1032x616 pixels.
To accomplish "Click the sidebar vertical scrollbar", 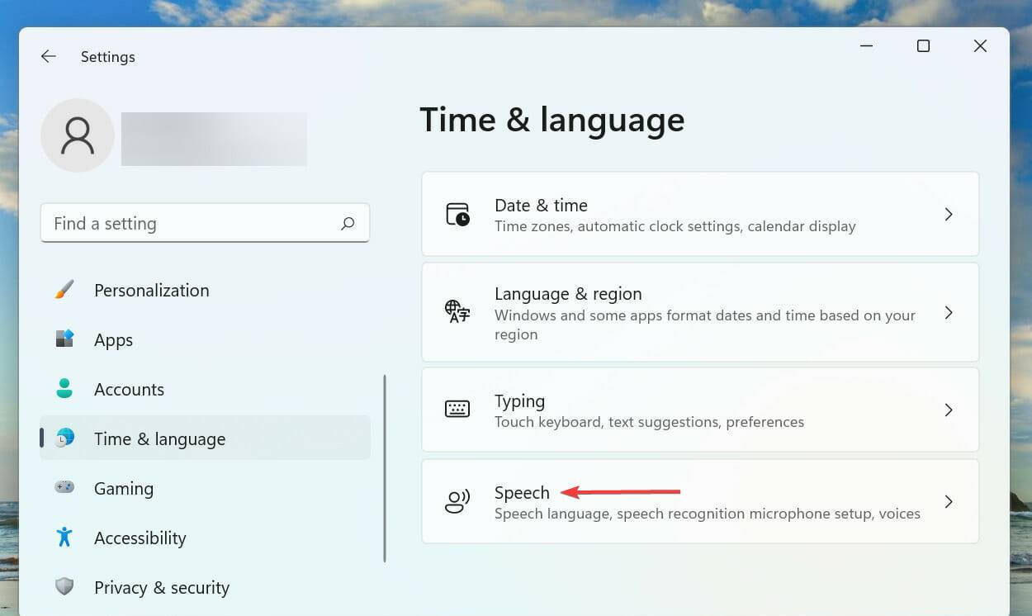I will click(385, 468).
